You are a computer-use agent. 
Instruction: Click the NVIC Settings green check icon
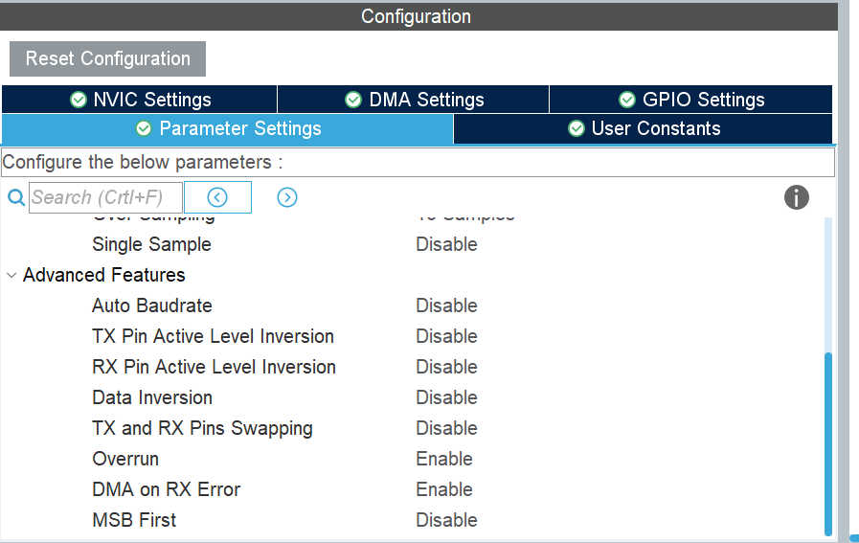coord(79,100)
